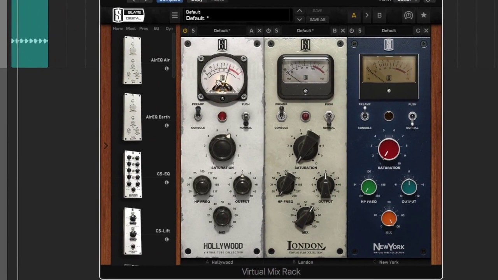Click the Slate Digital logo
The width and height of the screenshot is (498, 280).
128,15
